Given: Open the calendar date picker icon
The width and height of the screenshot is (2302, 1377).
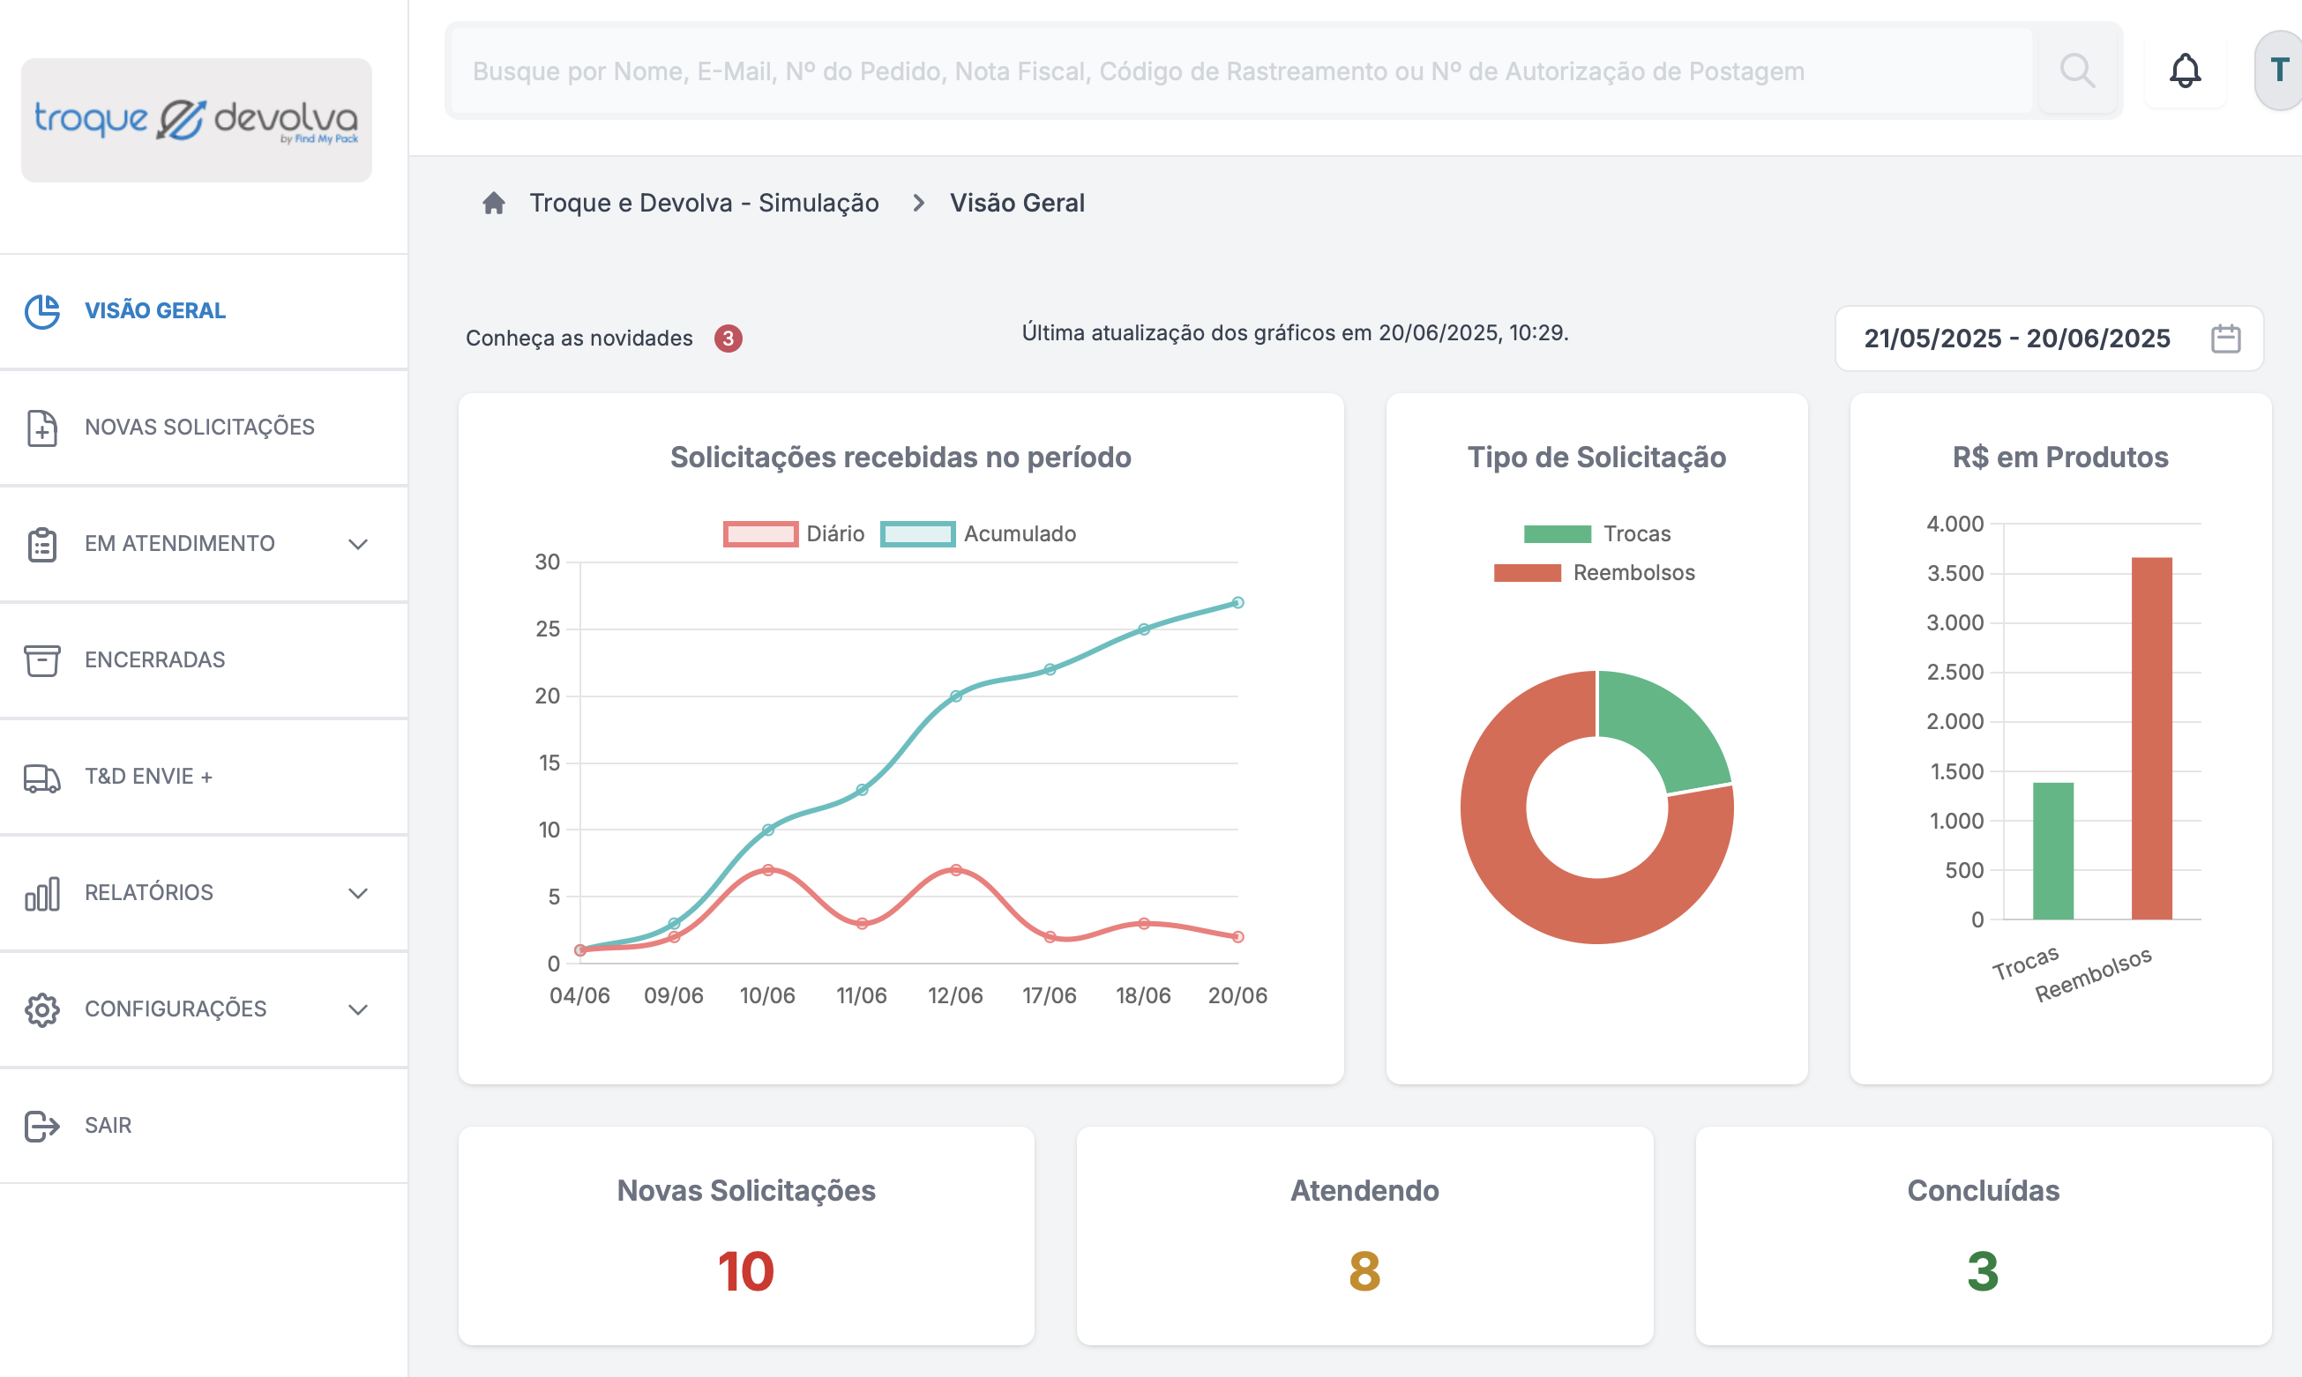Looking at the screenshot, I should (x=2226, y=339).
